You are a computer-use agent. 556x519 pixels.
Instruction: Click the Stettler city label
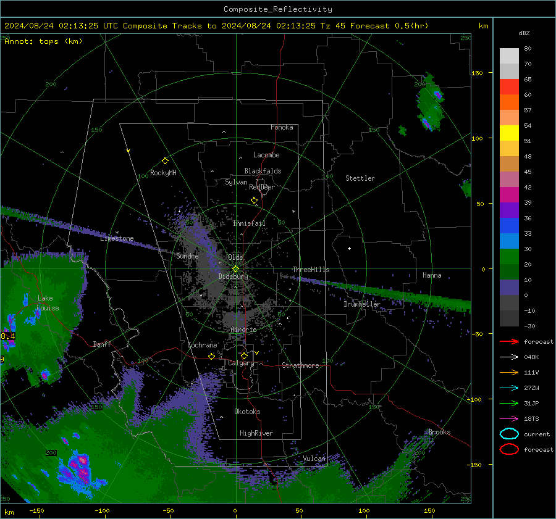[360, 178]
